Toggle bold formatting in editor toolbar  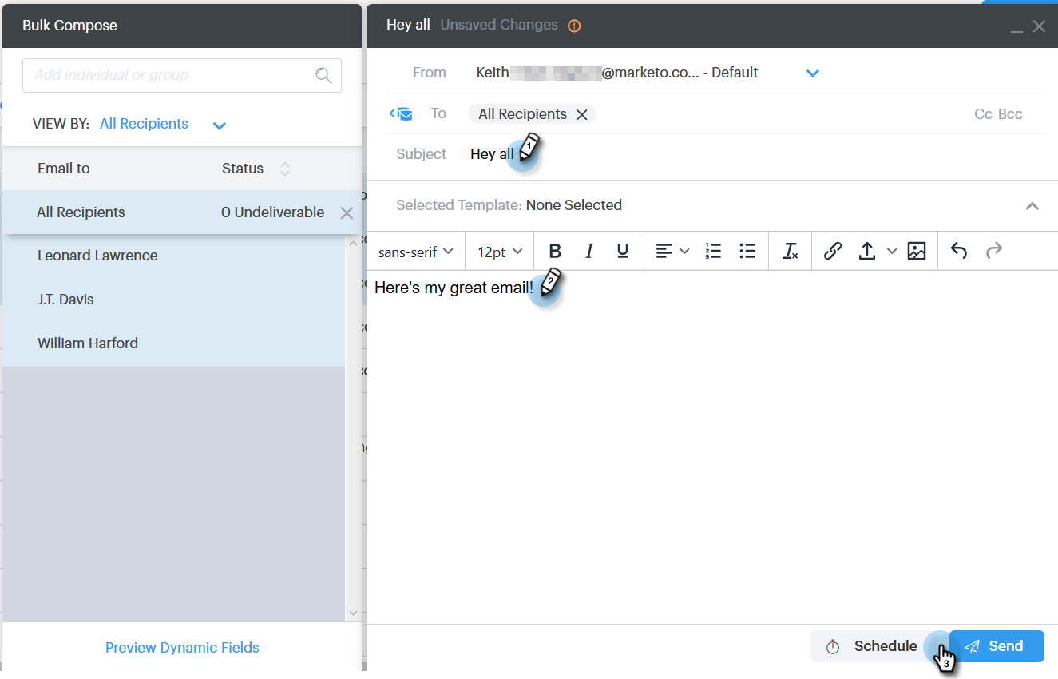pos(555,251)
